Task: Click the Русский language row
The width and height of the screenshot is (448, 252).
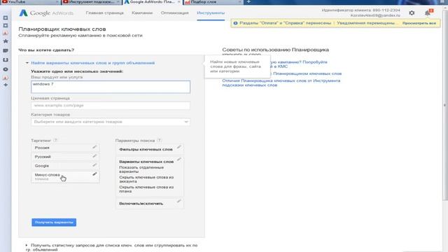Action: pos(65,157)
